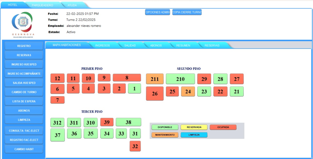Click CAMBIO DE TURNO
The height and width of the screenshot is (159, 313).
[24, 92]
